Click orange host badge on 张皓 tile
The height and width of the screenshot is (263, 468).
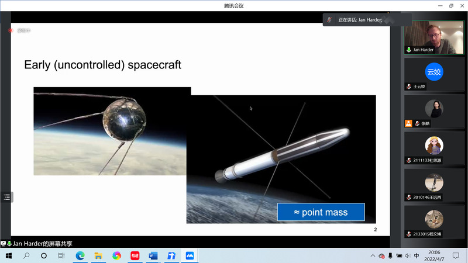408,123
